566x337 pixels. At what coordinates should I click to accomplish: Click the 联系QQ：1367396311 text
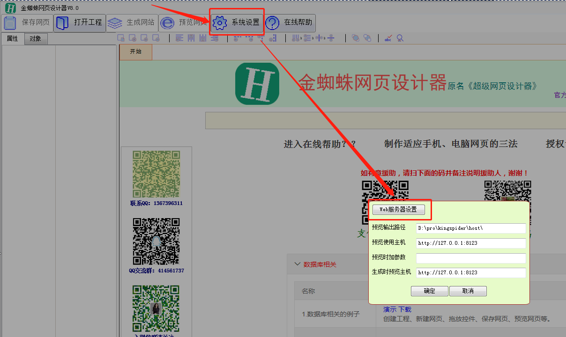(x=156, y=203)
